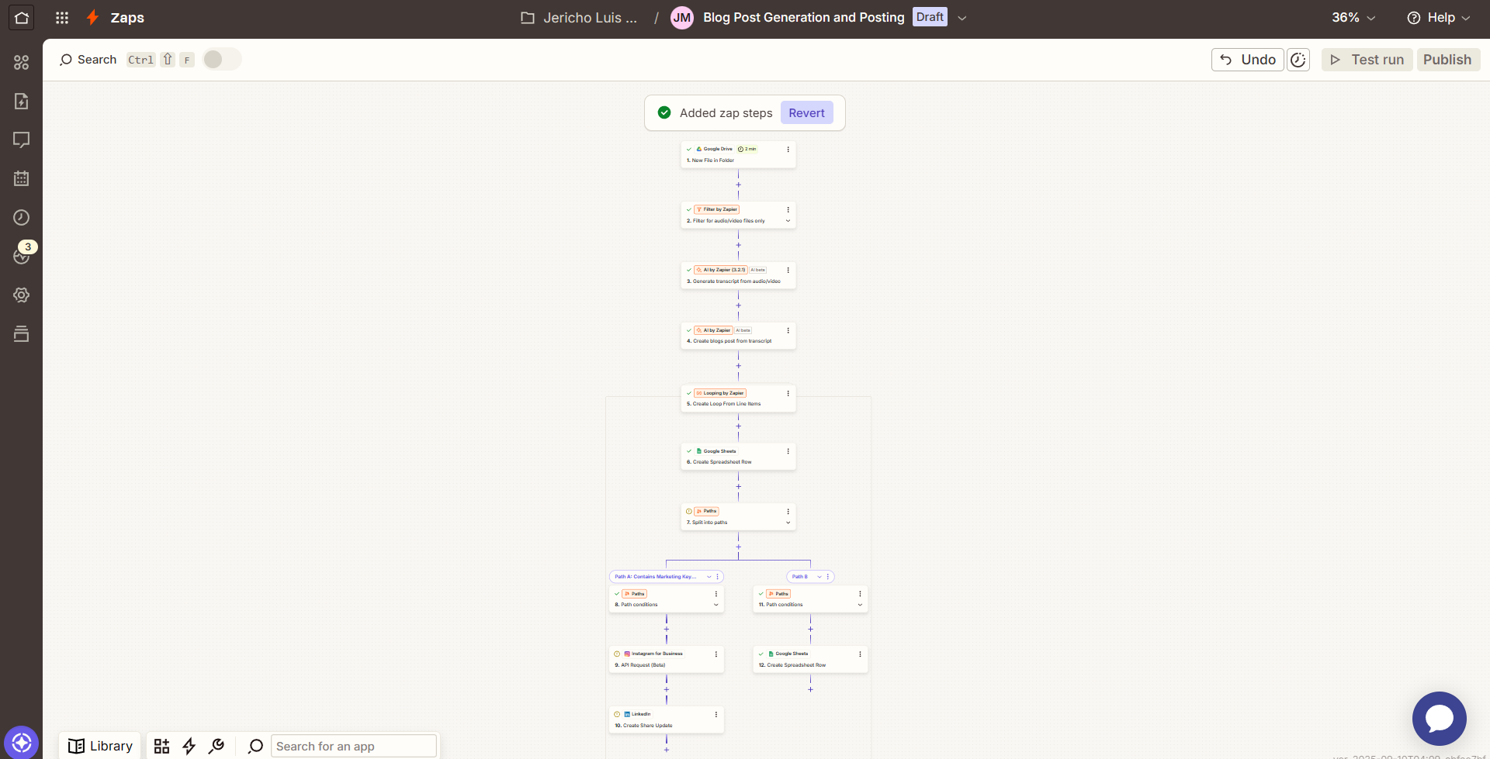The height and width of the screenshot is (759, 1490).
Task: Open the 36% zoom level dropdown
Action: click(1353, 18)
